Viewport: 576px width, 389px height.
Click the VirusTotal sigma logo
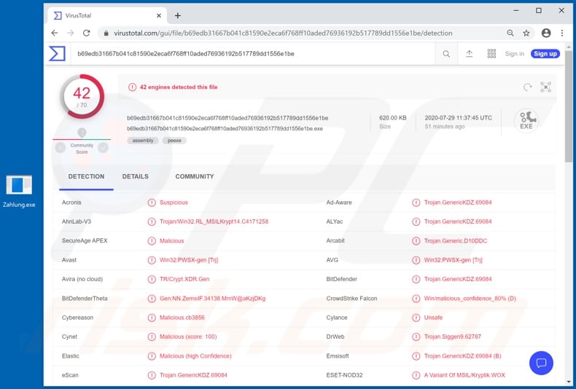pyautogui.click(x=57, y=54)
